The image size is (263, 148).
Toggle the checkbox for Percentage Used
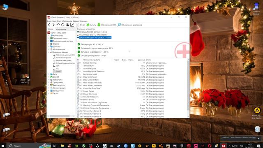click(78, 74)
